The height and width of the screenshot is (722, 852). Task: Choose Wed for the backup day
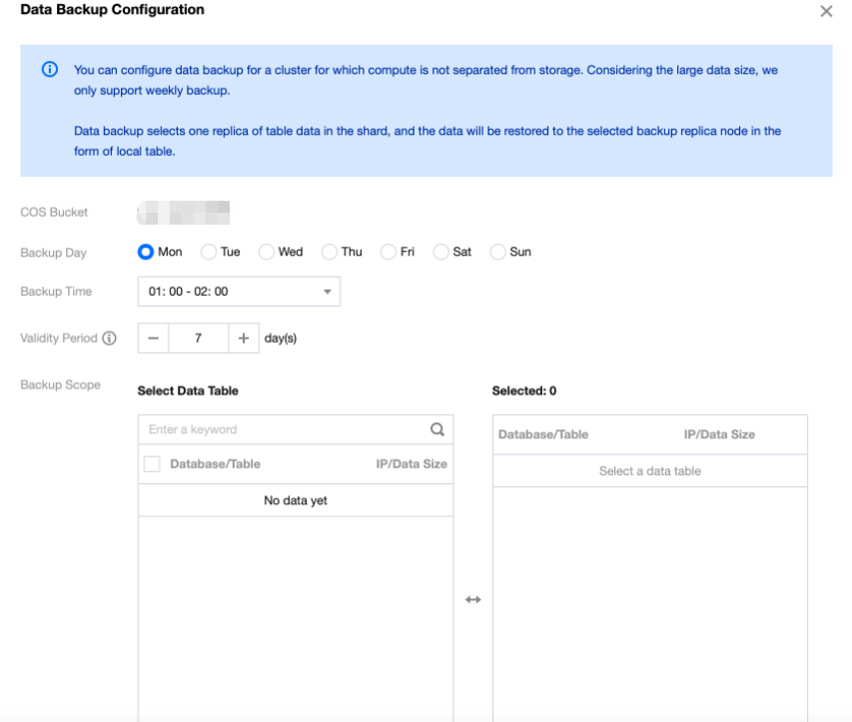click(267, 253)
